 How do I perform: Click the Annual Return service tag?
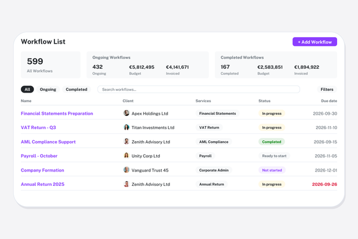point(211,185)
